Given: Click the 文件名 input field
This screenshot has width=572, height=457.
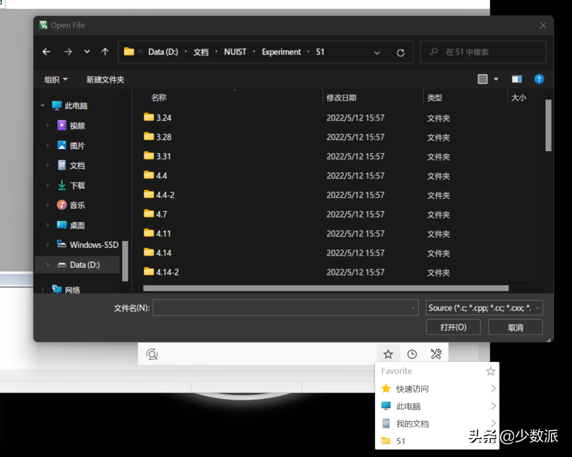Looking at the screenshot, I should click(x=281, y=308).
